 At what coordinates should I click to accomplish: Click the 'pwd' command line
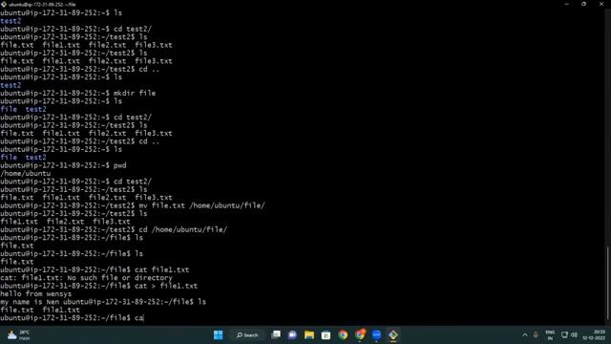64,165
